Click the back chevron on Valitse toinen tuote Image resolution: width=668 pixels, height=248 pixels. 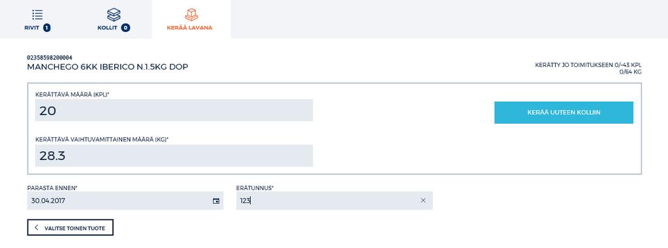pos(36,228)
